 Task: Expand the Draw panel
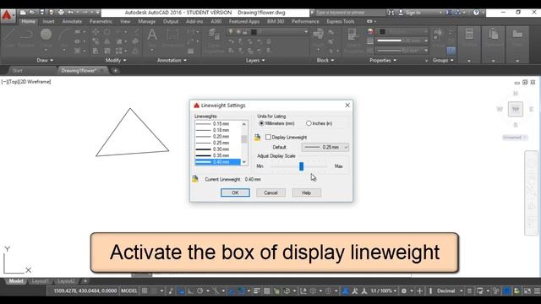[45, 60]
